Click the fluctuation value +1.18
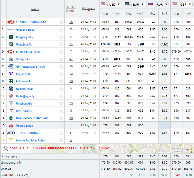194x178 pixels. pyautogui.click(x=141, y=175)
